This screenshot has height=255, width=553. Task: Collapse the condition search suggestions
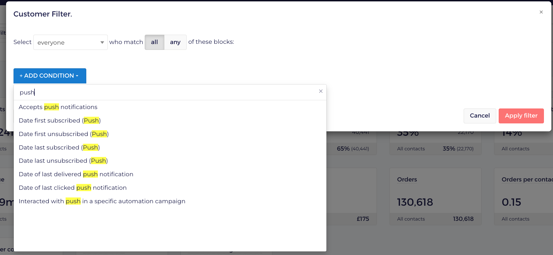[x=321, y=91]
